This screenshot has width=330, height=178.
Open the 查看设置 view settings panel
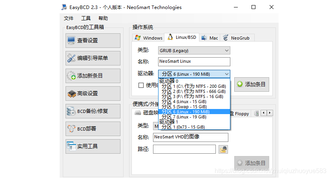coord(93,40)
